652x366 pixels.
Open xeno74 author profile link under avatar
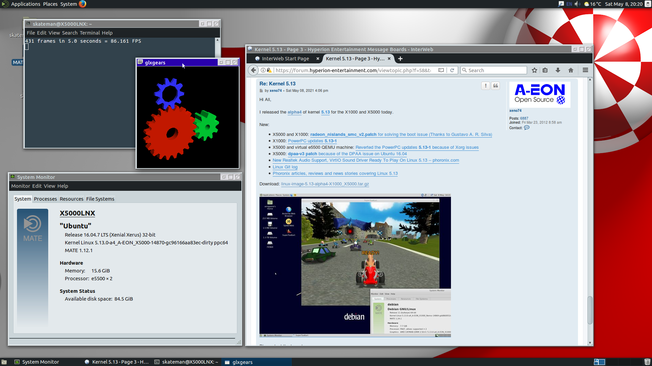point(515,111)
